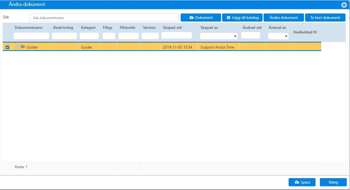The image size is (350, 190).
Task: Click Ta bort dokument button
Action: pyautogui.click(x=325, y=18)
